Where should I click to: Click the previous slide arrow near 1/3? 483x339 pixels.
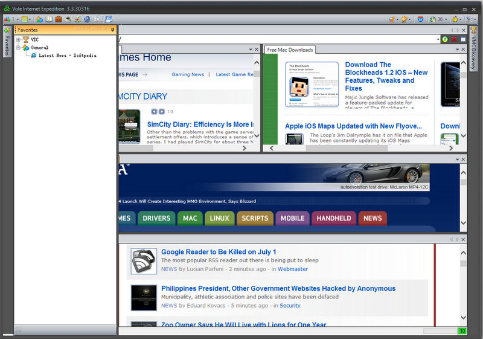click(154, 112)
